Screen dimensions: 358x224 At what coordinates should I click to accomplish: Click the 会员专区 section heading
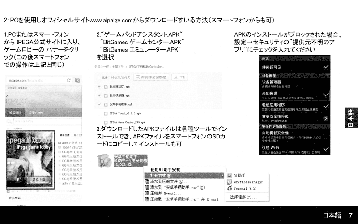(x=15, y=198)
